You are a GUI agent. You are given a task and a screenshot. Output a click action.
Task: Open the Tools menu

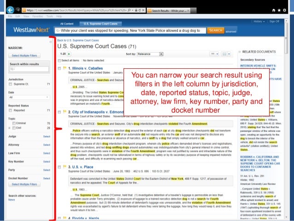coord(50,16)
